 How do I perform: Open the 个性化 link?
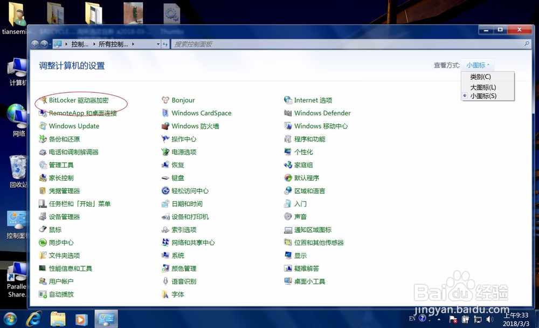tap(303, 152)
